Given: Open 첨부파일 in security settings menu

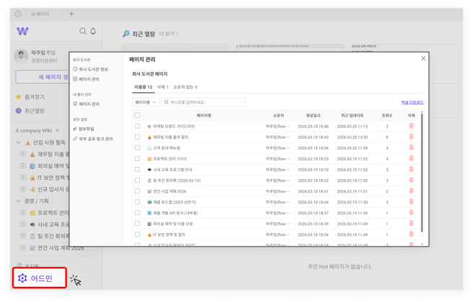Looking at the screenshot, I should point(89,129).
